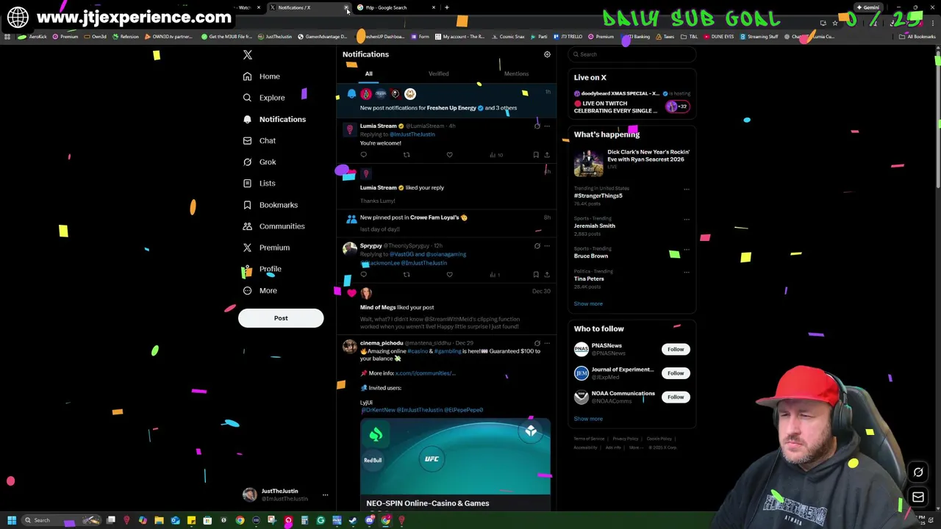Open Lists from sidebar navigation

259,183
